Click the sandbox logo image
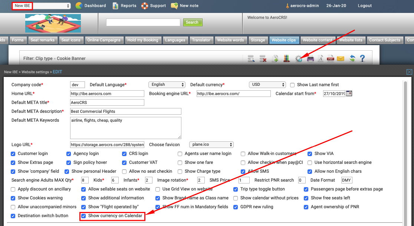Viewport: 414px width, 226px height. pos(53,23)
